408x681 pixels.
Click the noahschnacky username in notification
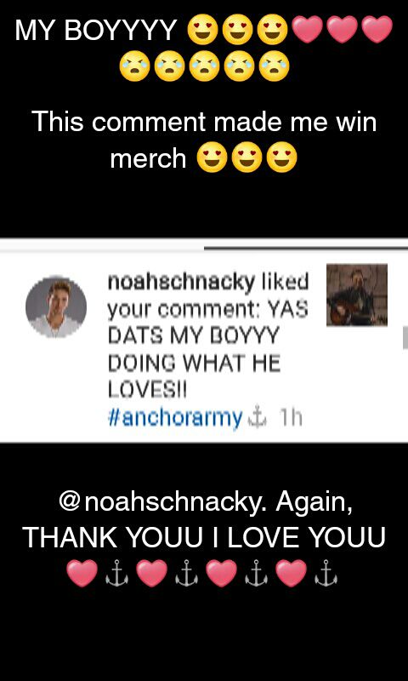coord(181,283)
